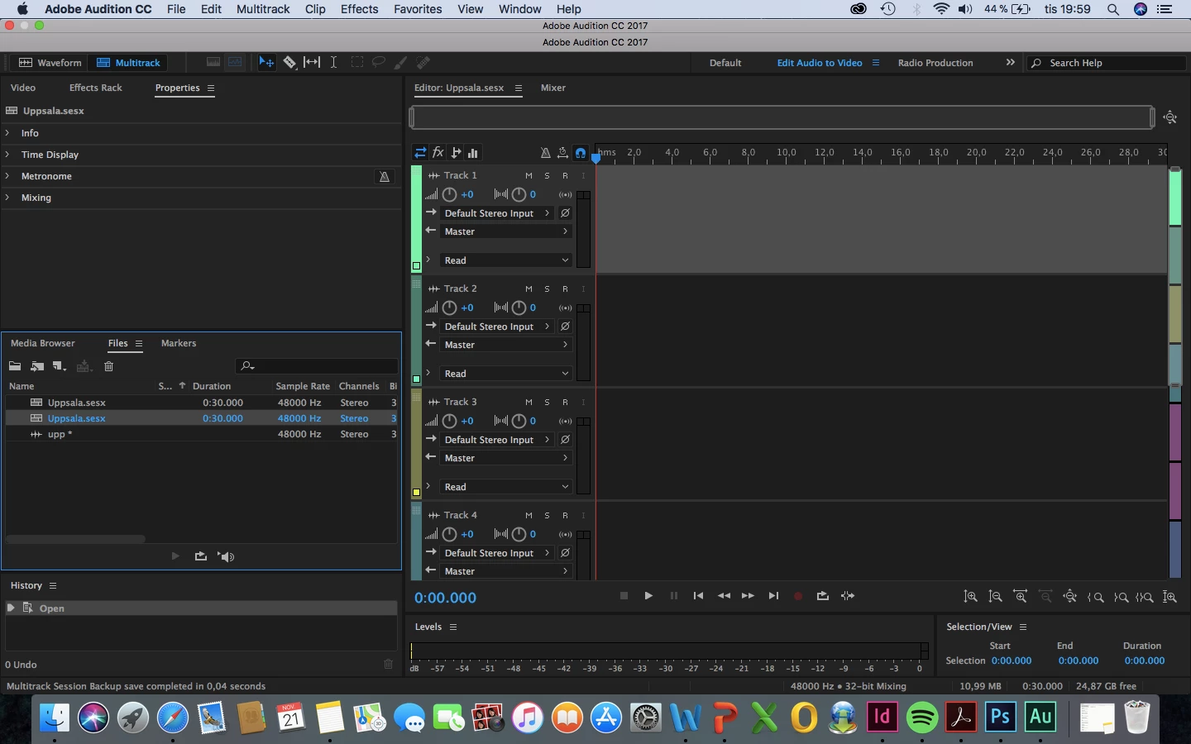Screen dimensions: 1191x744
Task: Expand the Mixing section
Action: [7, 198]
